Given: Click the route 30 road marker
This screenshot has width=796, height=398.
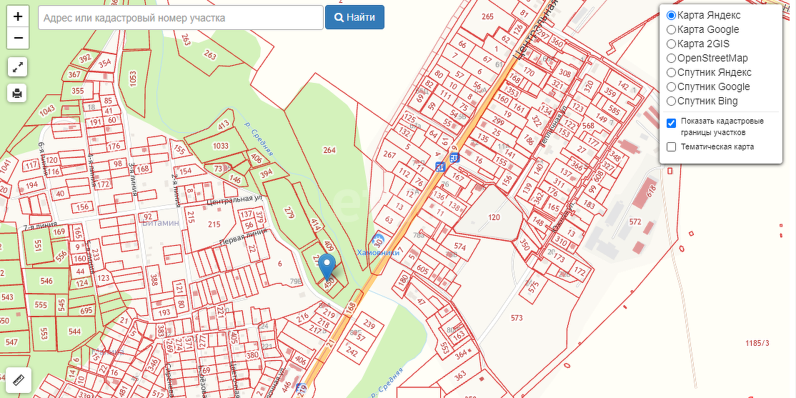Looking at the screenshot, I should tap(379, 242).
